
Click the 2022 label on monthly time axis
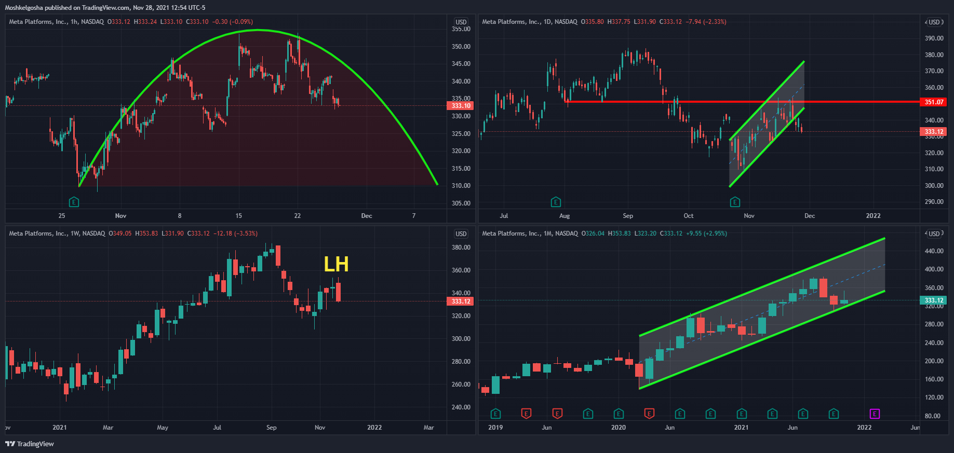click(x=864, y=427)
